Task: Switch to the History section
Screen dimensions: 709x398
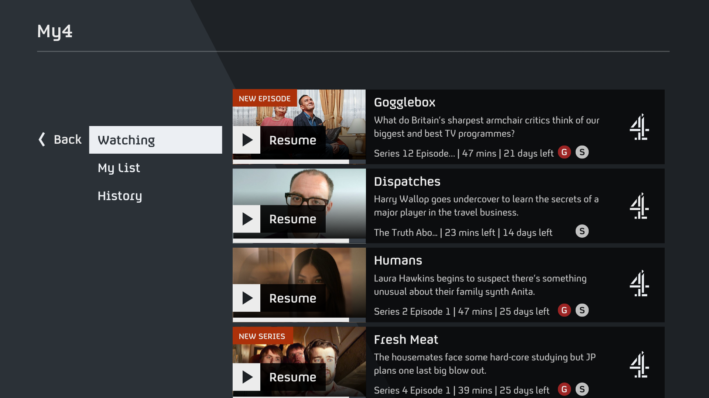Action: point(120,196)
